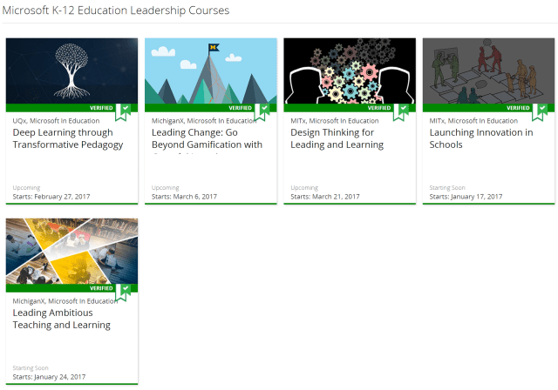Click the Microsoft K-12 Education Leadership Courses heading
Viewport: 558px width, 390px height.
116,10
